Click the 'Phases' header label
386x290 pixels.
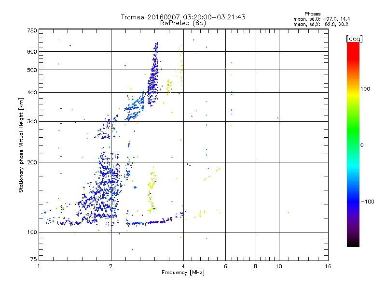(x=312, y=14)
